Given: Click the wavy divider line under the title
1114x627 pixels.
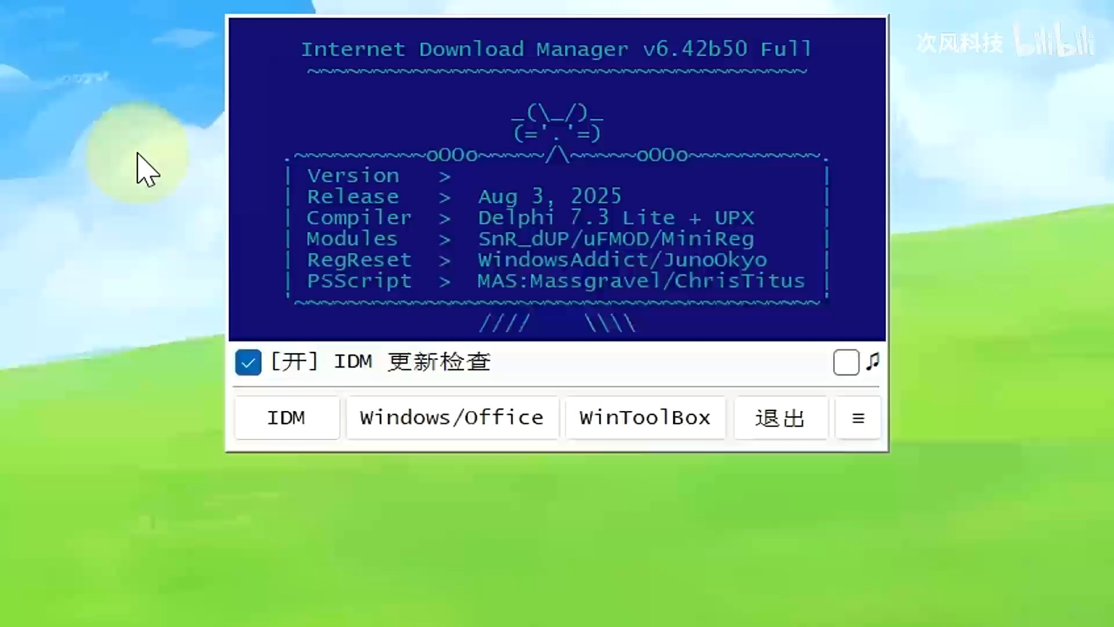Looking at the screenshot, I should (556, 70).
